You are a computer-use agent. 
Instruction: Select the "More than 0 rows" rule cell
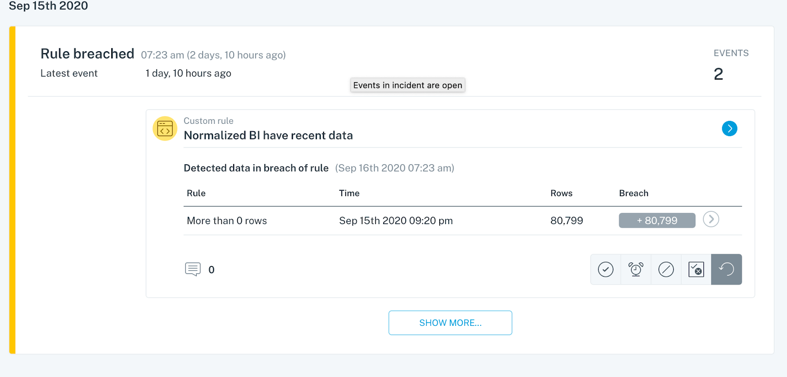(227, 221)
